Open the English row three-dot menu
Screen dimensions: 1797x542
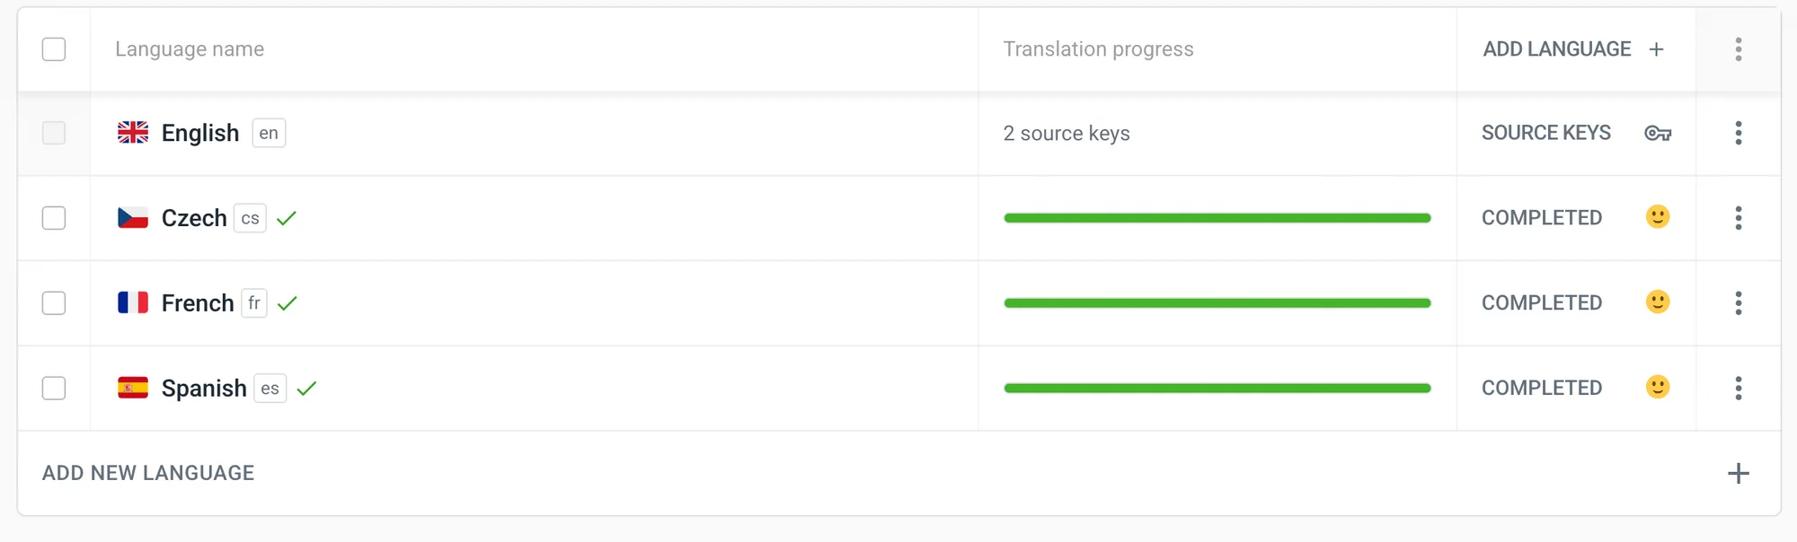click(1738, 133)
